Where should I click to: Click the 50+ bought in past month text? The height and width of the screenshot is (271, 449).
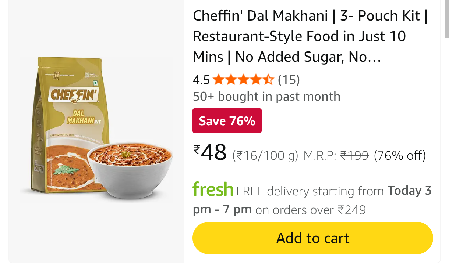pyautogui.click(x=266, y=97)
